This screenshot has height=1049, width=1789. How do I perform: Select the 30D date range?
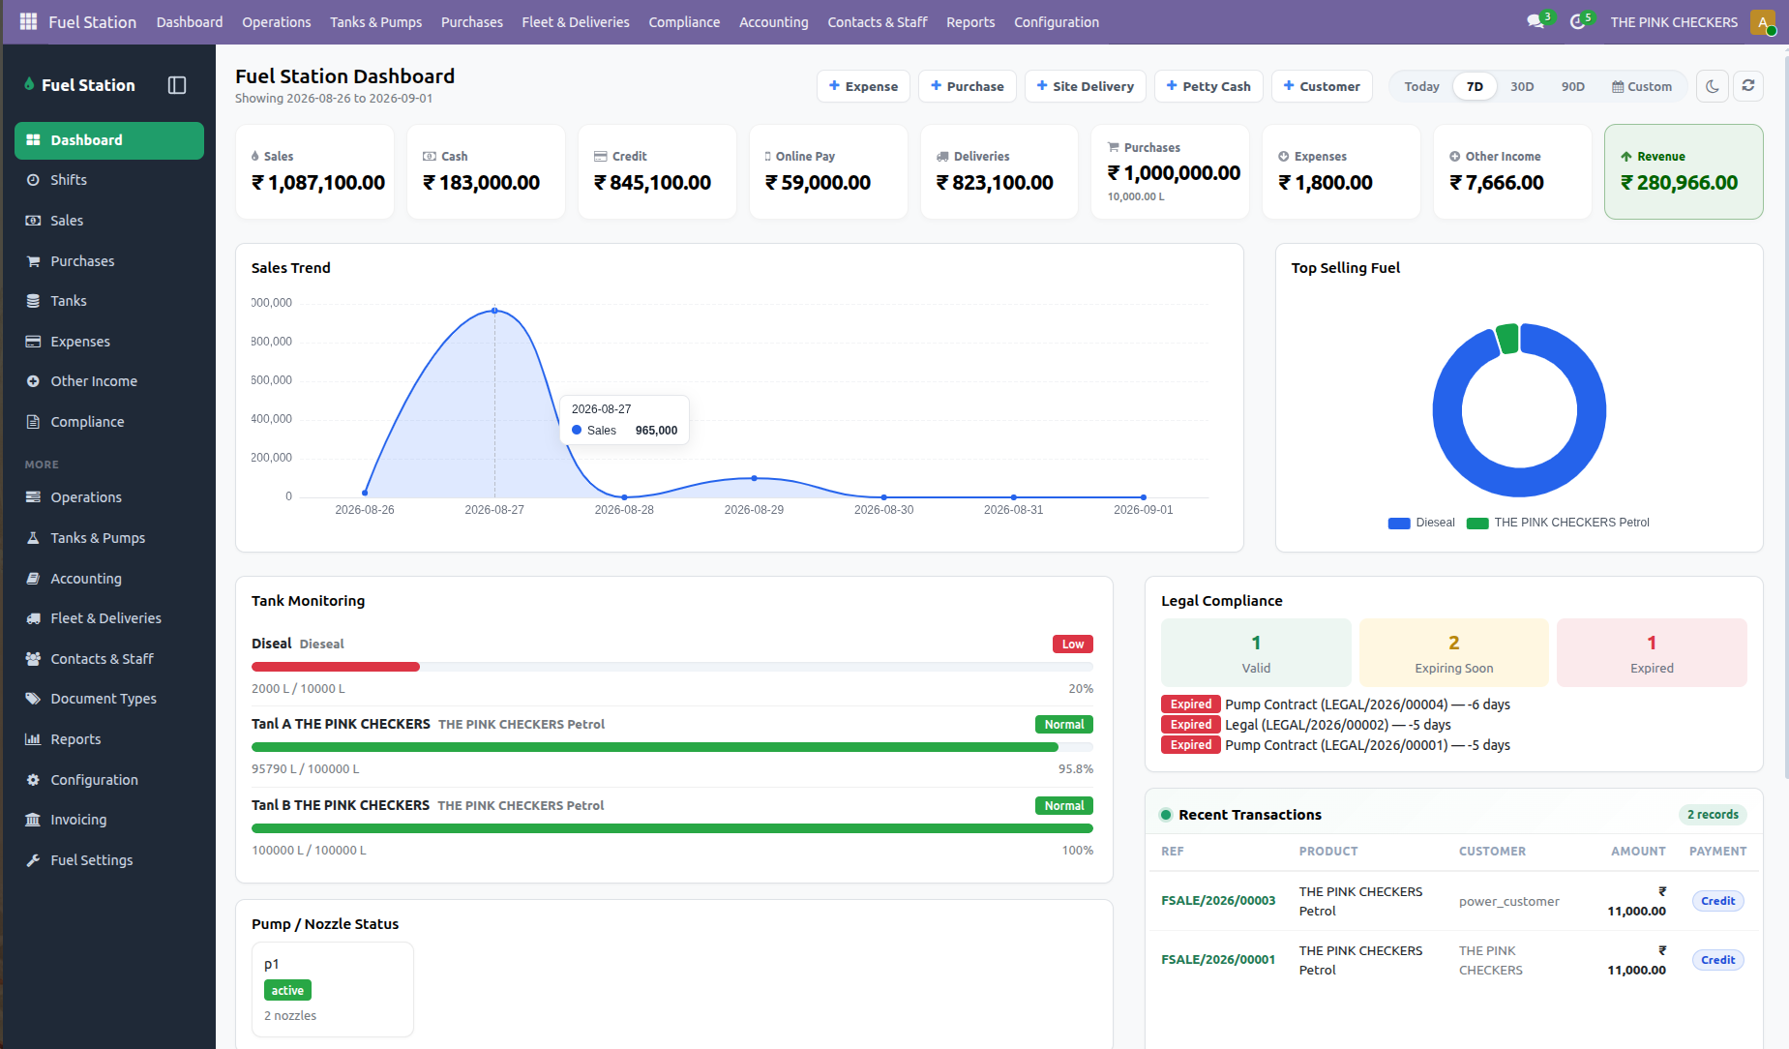tap(1522, 86)
